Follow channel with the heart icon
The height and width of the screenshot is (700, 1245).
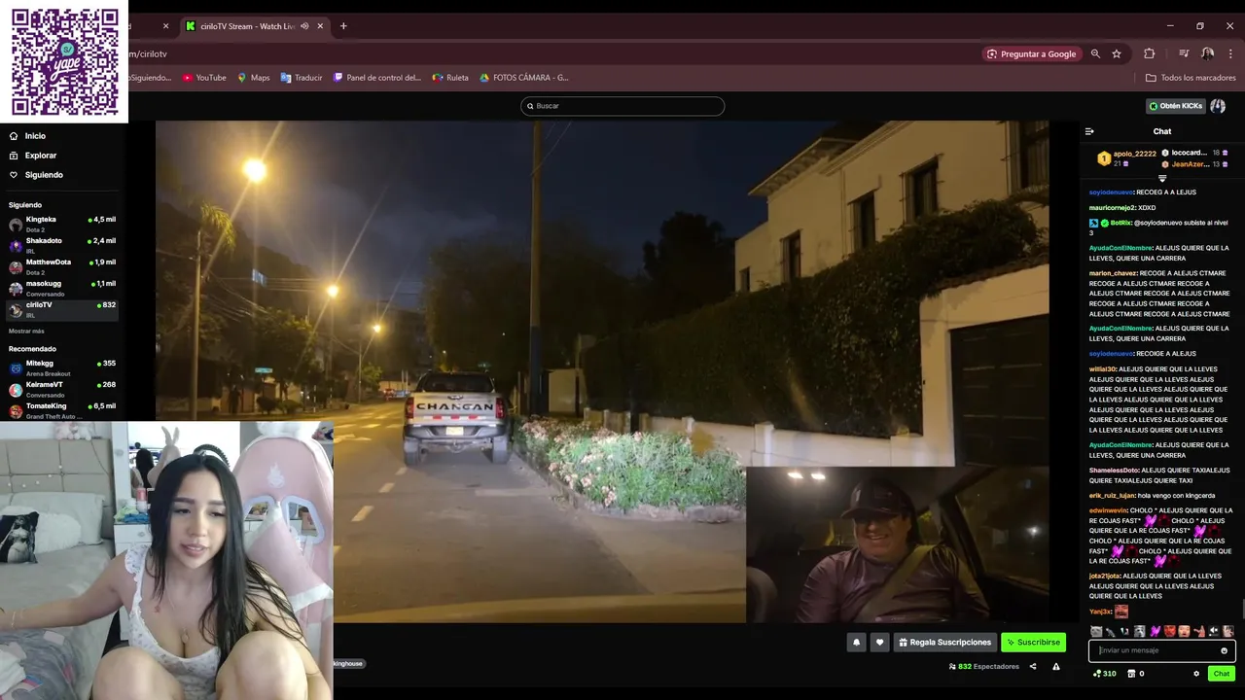pyautogui.click(x=879, y=642)
